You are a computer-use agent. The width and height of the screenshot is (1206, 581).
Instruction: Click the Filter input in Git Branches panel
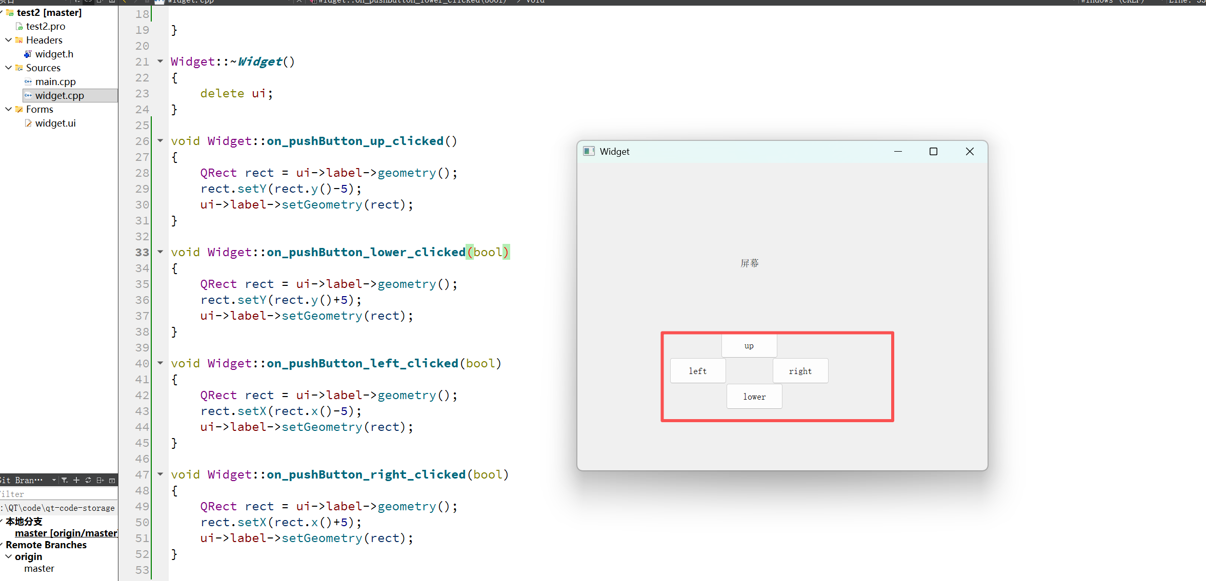pyautogui.click(x=58, y=494)
